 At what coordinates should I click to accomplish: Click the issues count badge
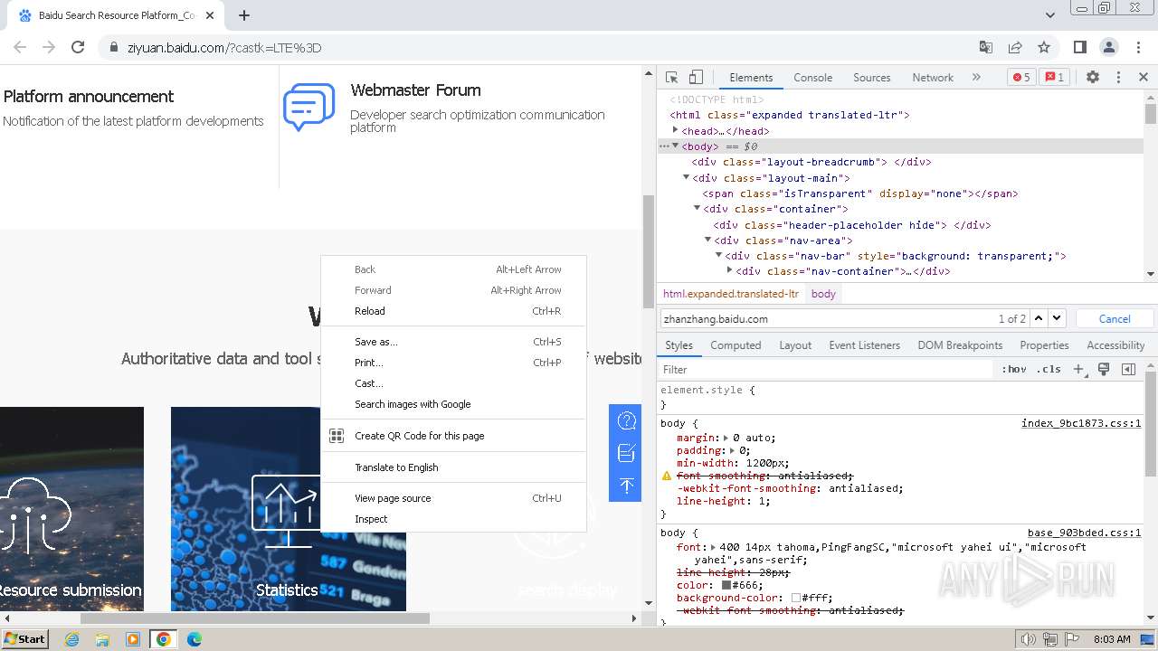(1054, 78)
